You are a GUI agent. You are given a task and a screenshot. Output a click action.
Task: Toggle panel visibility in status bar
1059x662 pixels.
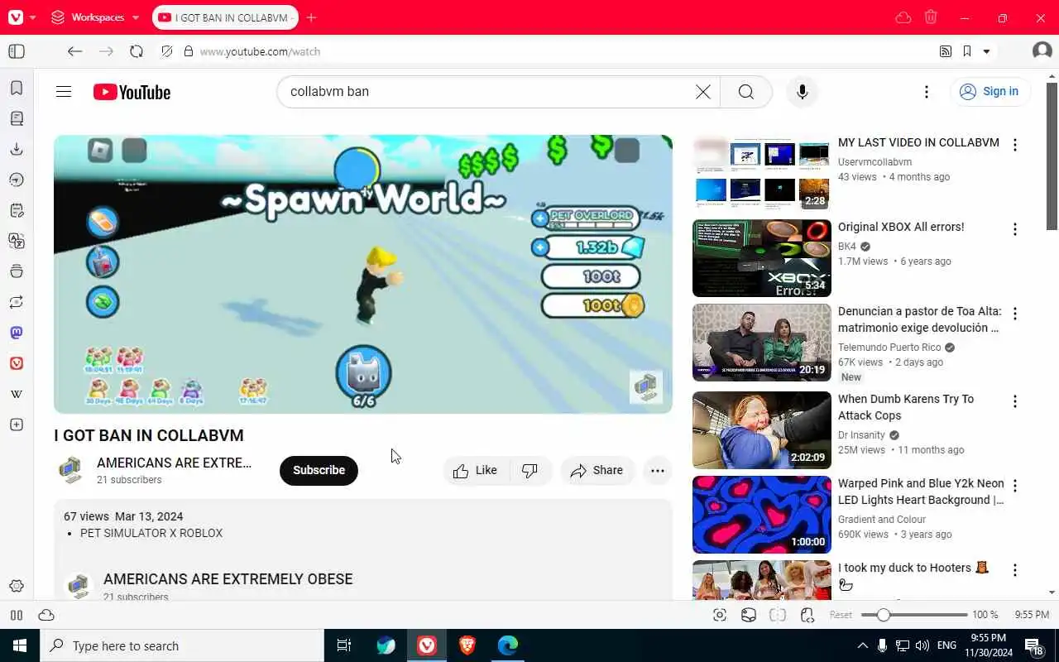[x=17, y=615]
